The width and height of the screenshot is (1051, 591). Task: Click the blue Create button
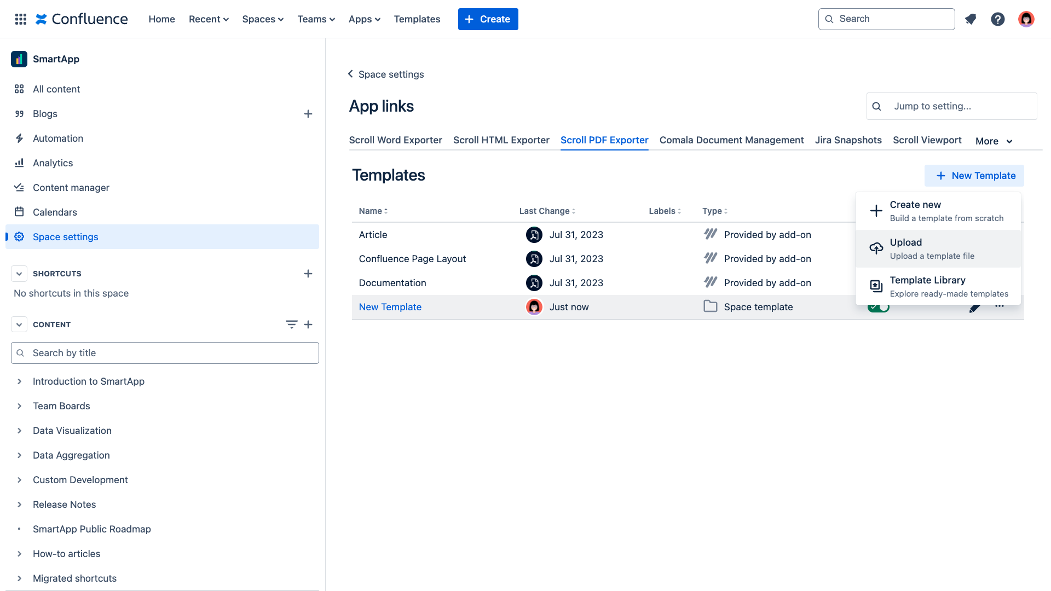click(x=488, y=19)
